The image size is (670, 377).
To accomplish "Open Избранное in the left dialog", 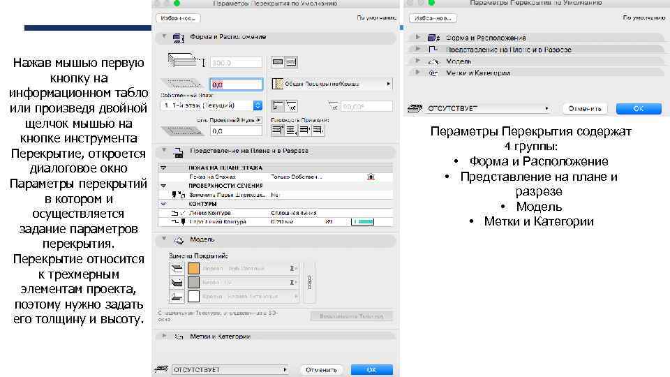I will point(178,18).
